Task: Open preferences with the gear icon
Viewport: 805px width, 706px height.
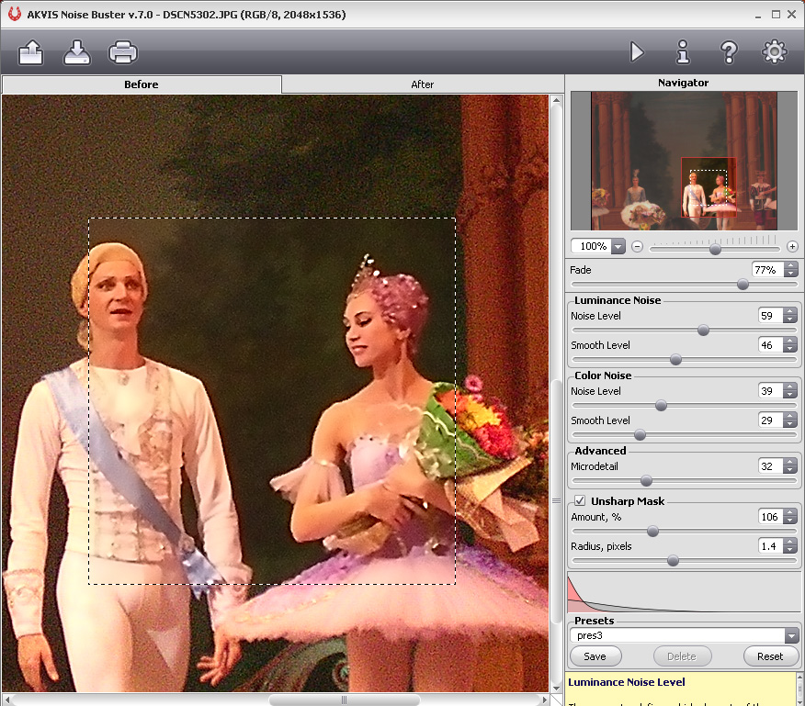Action: 775,52
